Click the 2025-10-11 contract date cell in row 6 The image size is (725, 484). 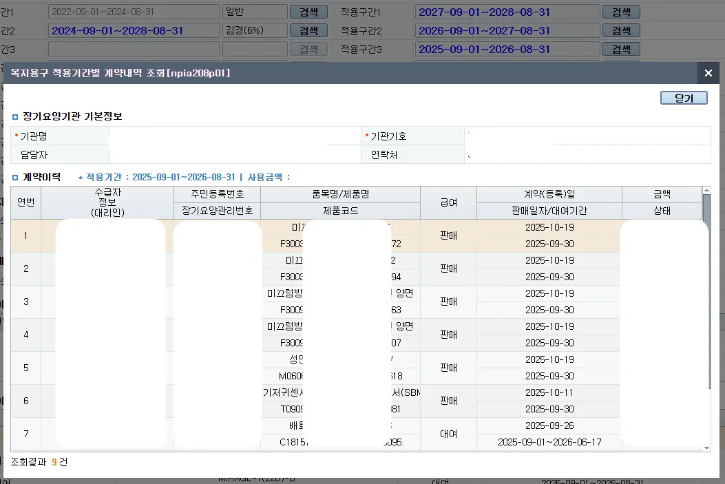pos(549,393)
